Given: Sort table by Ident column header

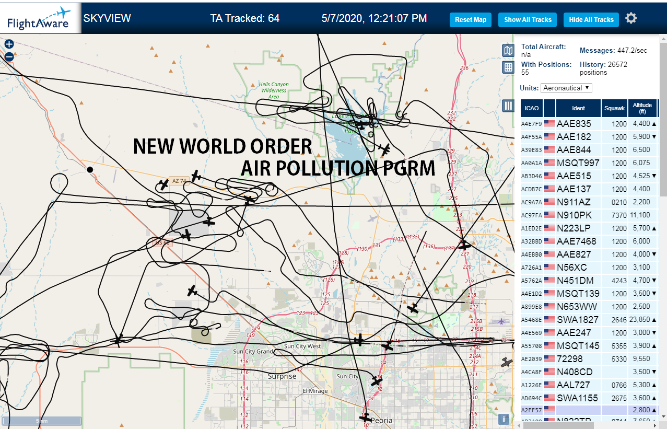Looking at the screenshot, I should (x=578, y=108).
